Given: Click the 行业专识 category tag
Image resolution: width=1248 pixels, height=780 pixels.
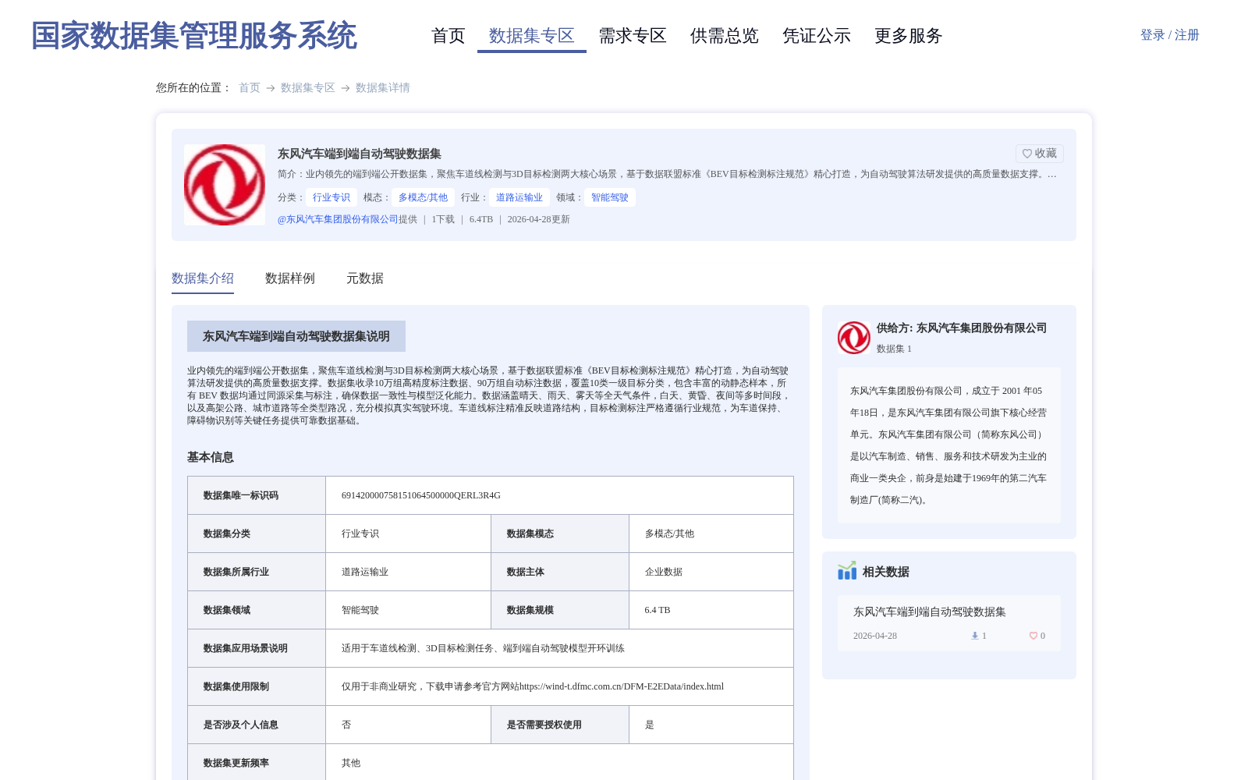Looking at the screenshot, I should (x=331, y=197).
